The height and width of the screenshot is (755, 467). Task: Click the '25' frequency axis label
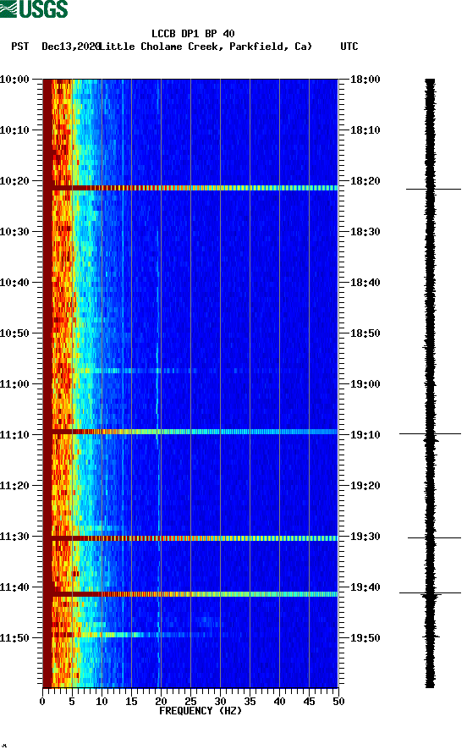point(190,702)
